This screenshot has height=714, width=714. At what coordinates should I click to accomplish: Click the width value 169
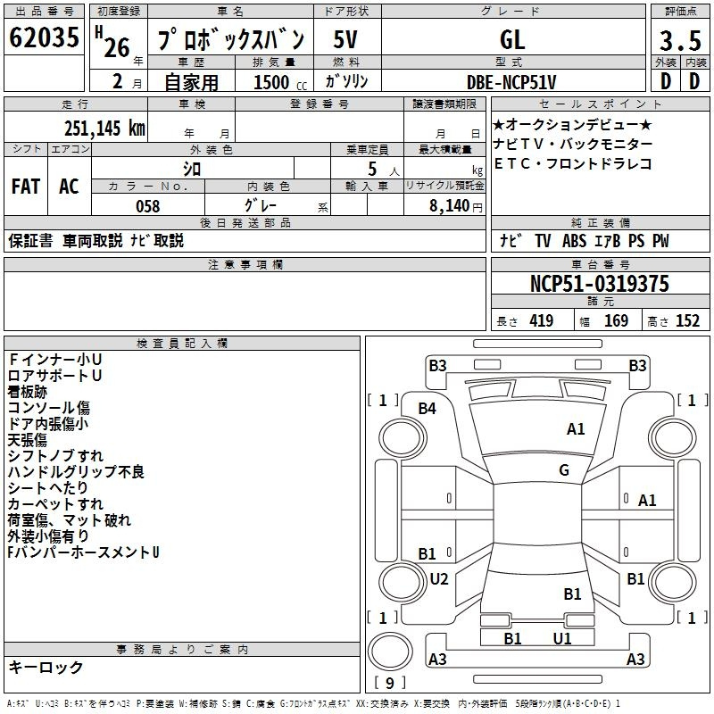point(616,320)
